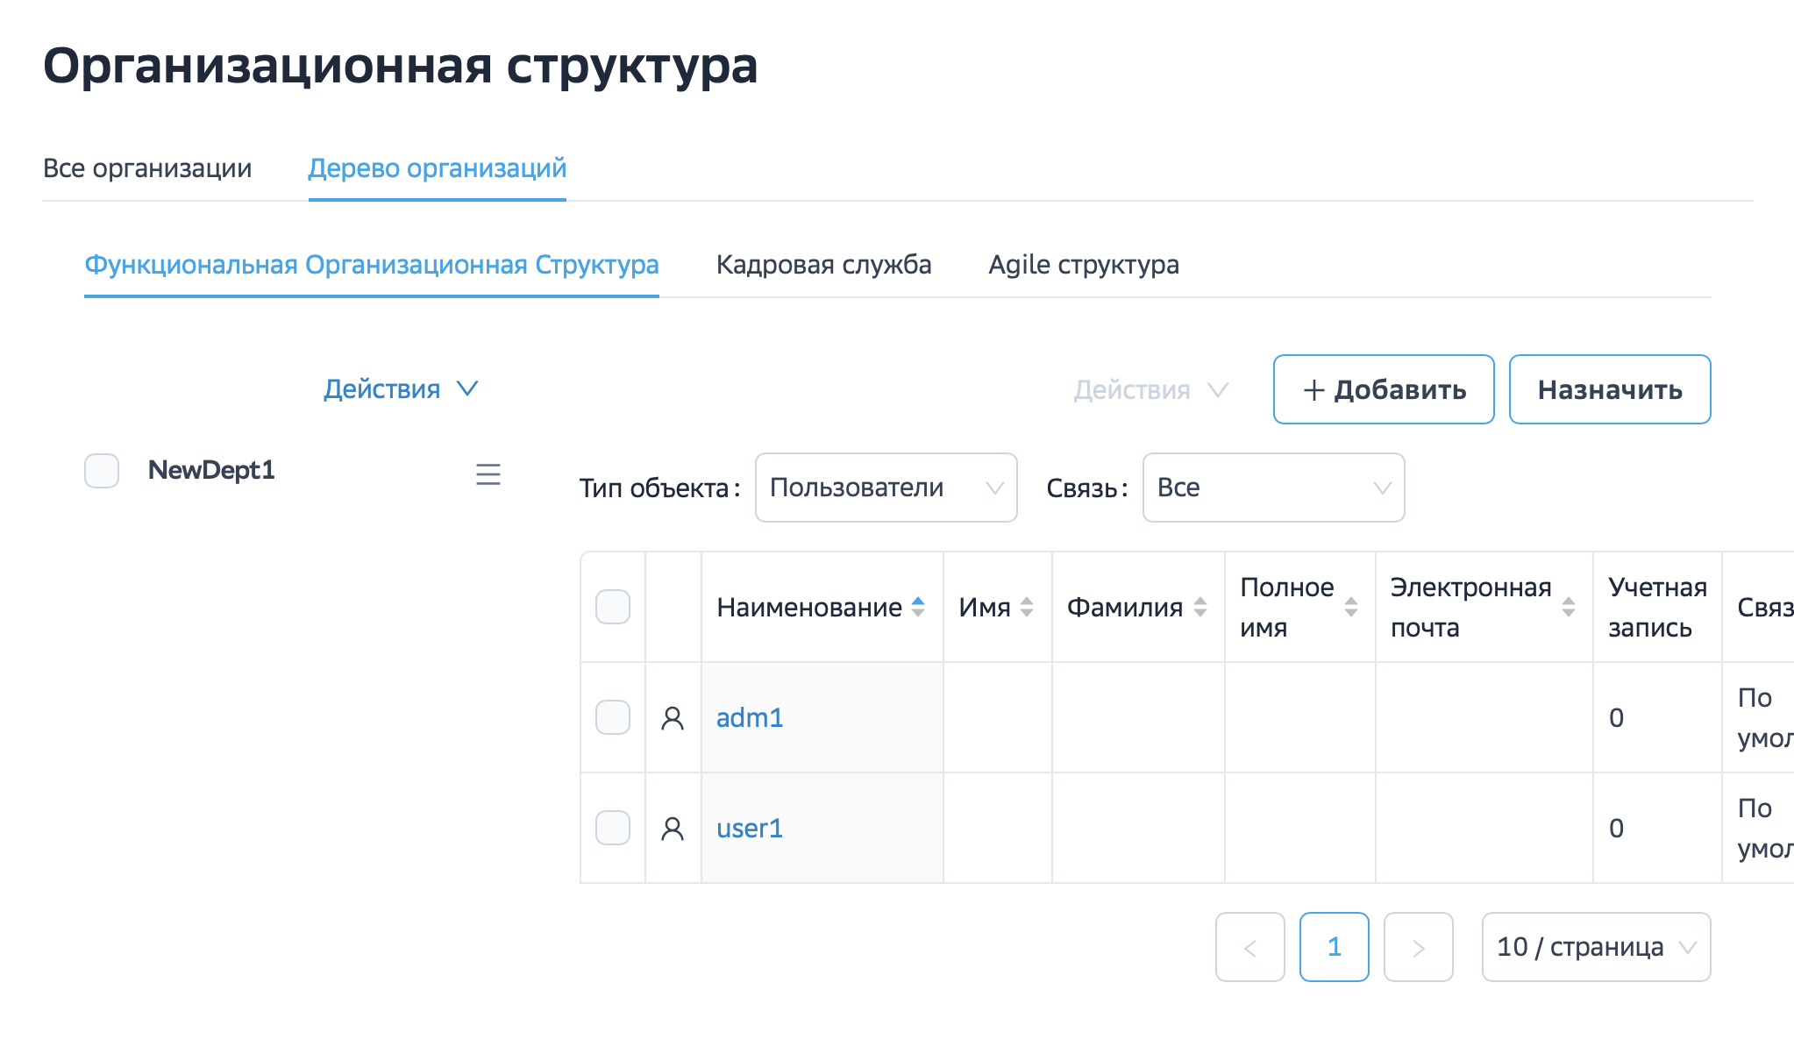The image size is (1794, 1061).
Task: Sort by Наименование column arrows
Action: pyautogui.click(x=918, y=607)
